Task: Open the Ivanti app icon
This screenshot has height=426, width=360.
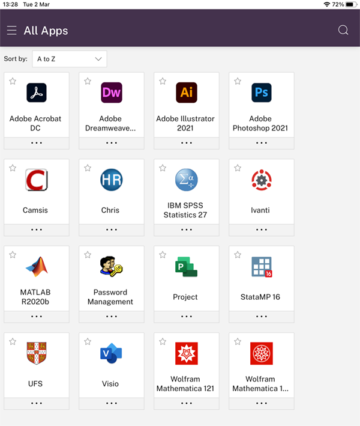Action: (262, 180)
